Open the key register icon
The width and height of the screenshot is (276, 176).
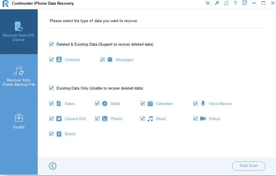click(x=217, y=3)
